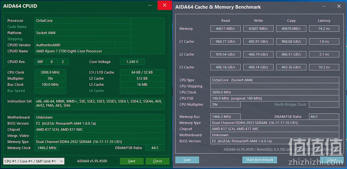The height and width of the screenshot is (169, 347).
Task: Select L1 Cache Write 485.91 GB/s
Action: (258, 42)
